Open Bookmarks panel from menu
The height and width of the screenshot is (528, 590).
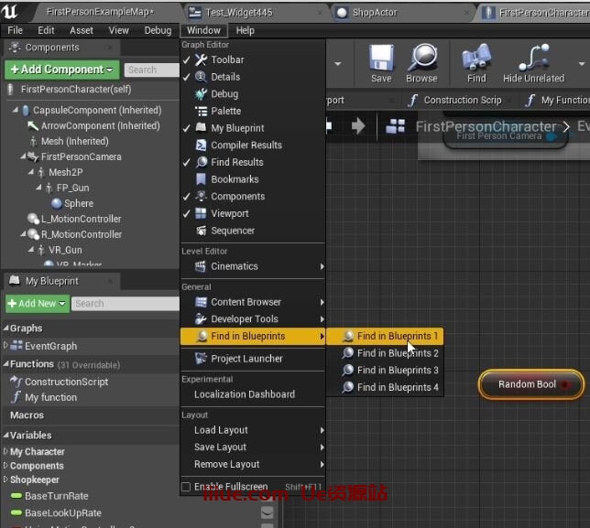point(235,179)
